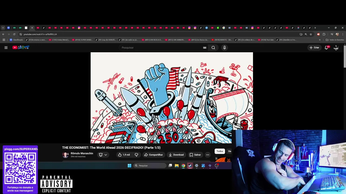Bookmark this page with the star icon
The image size is (346, 194).
tap(311, 34)
